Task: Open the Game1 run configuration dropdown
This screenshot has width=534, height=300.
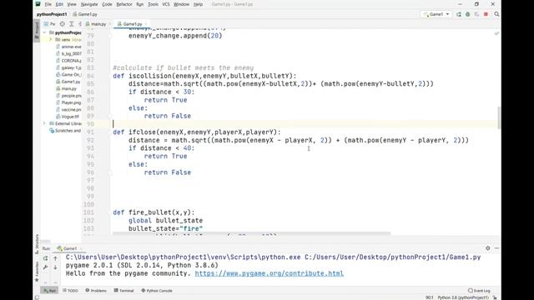Action: tap(436, 14)
